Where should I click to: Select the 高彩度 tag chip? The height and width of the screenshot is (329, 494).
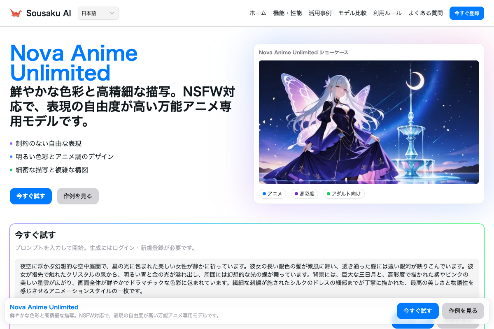tap(305, 194)
